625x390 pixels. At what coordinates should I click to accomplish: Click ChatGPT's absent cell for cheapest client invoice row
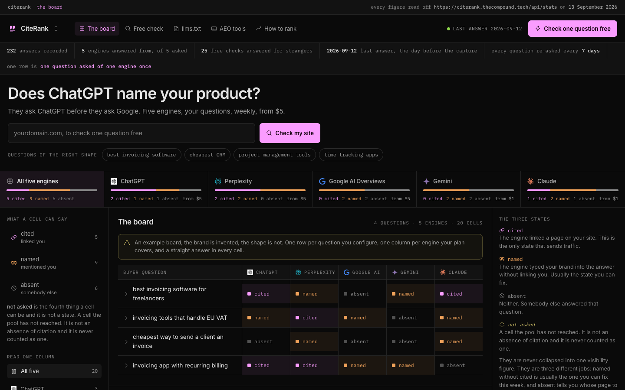point(266,341)
